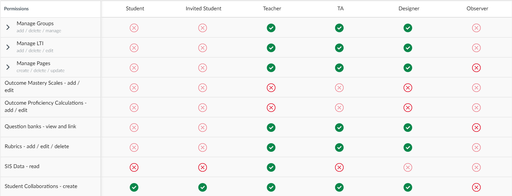Image resolution: width=512 pixels, height=196 pixels.
Task: Click the SIS Data - read permission label
Action: (x=22, y=166)
